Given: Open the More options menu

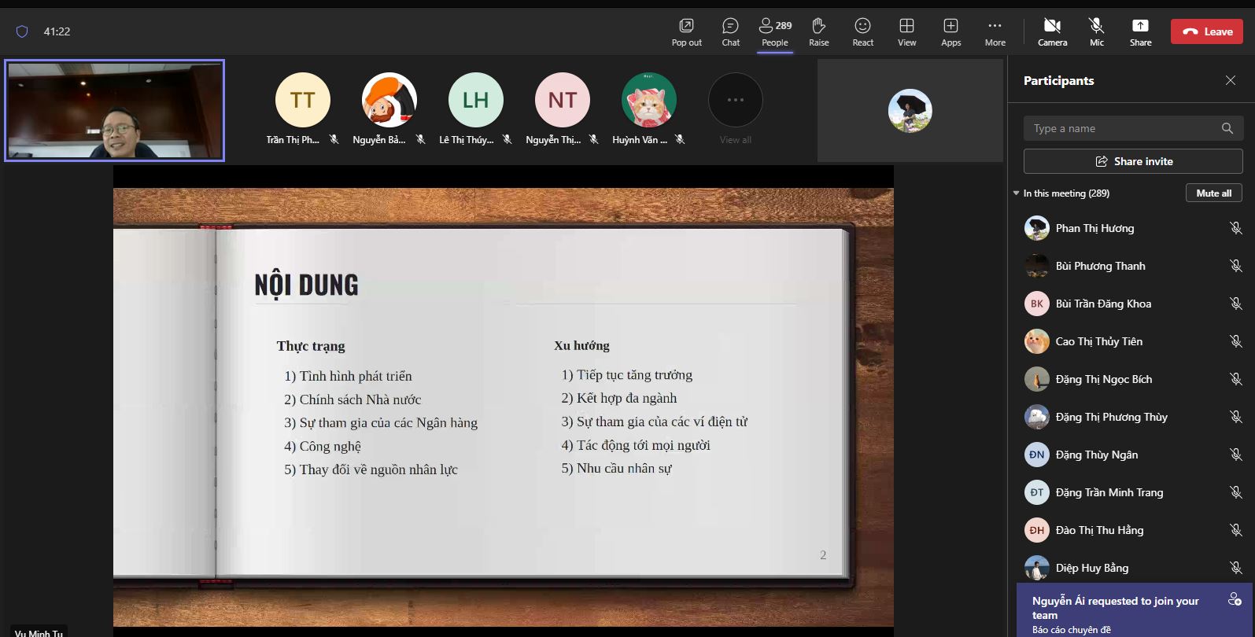Looking at the screenshot, I should point(995,31).
